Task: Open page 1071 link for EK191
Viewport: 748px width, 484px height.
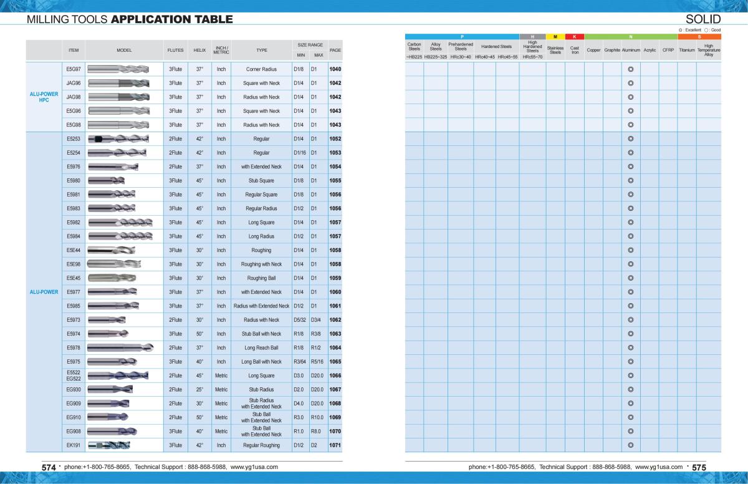Action: click(335, 445)
